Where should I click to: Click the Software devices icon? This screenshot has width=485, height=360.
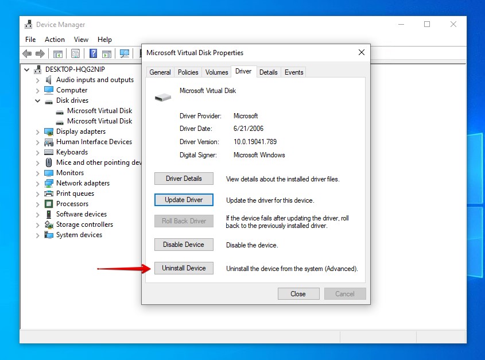click(49, 214)
